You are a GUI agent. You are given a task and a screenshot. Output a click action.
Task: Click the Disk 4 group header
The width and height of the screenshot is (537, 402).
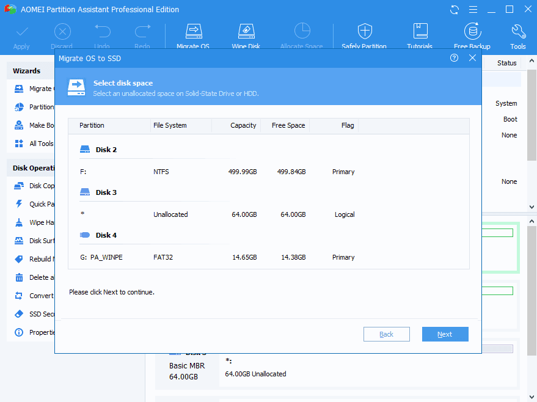click(x=98, y=235)
